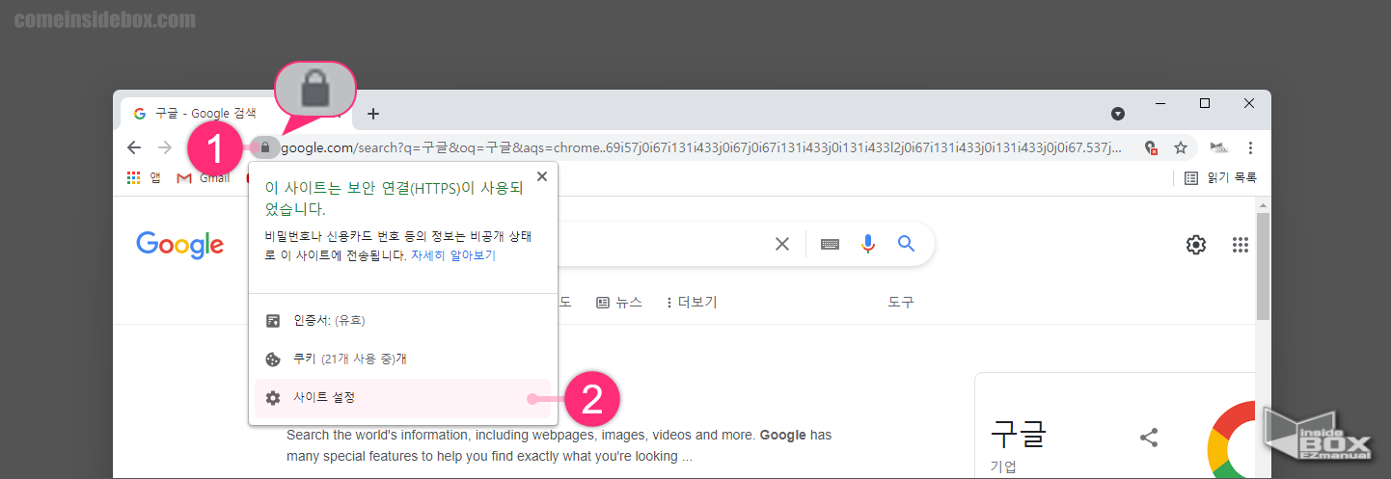Submit search with the magnifier icon
Screen dimensions: 1391x479
click(x=906, y=244)
